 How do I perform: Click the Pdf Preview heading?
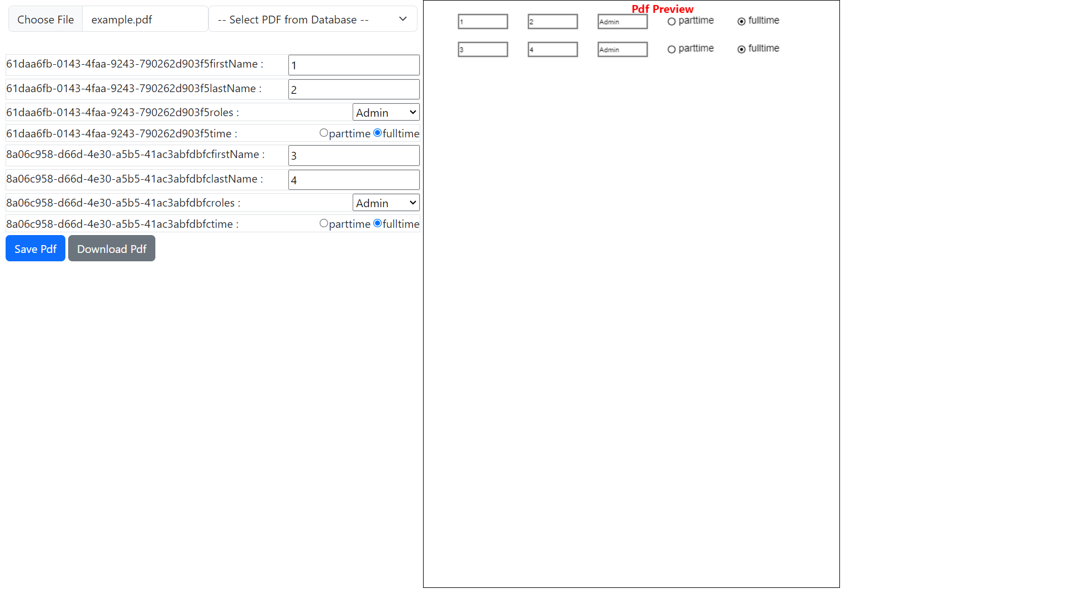tap(662, 9)
